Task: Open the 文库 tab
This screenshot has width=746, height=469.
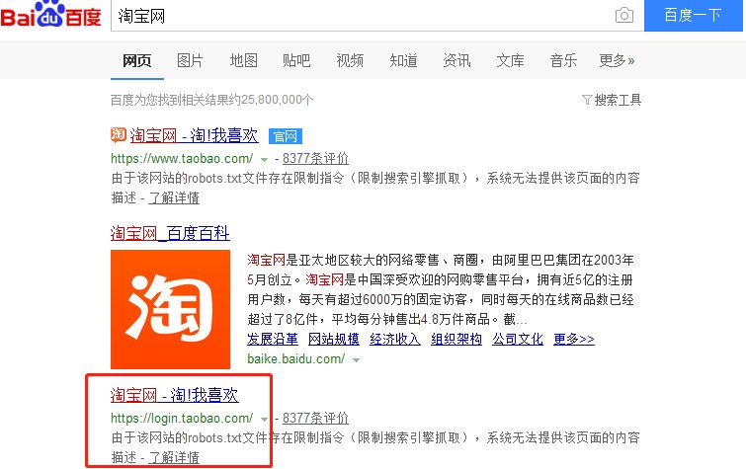Action: tap(510, 61)
